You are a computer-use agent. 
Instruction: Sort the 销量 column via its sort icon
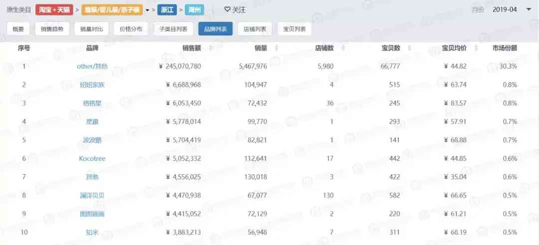tap(276, 48)
